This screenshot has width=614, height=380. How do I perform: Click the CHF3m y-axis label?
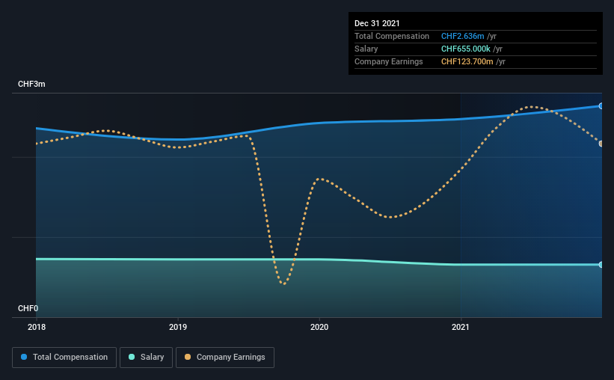[x=31, y=85]
